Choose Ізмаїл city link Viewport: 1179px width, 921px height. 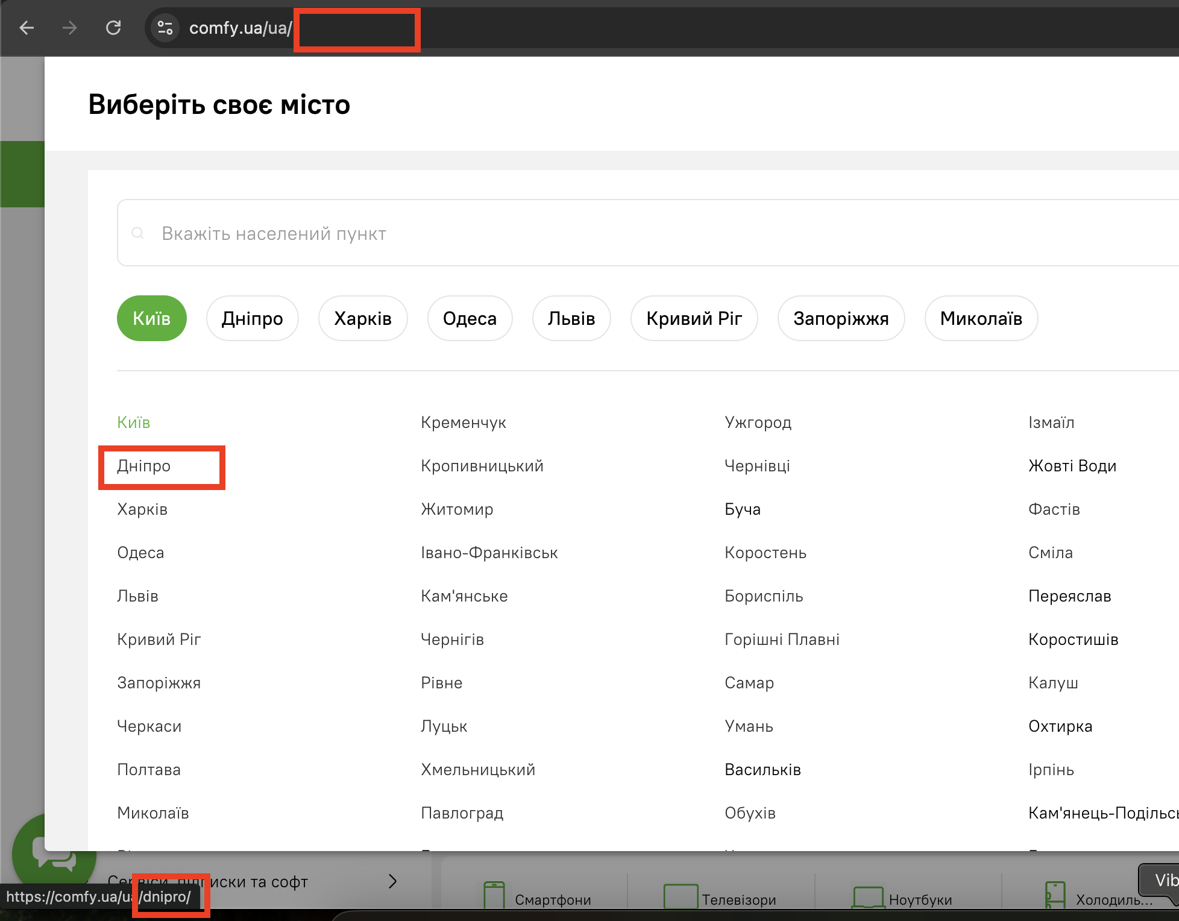click(x=1052, y=423)
